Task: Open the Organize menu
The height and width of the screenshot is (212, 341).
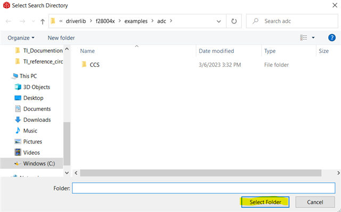Action: 21,38
